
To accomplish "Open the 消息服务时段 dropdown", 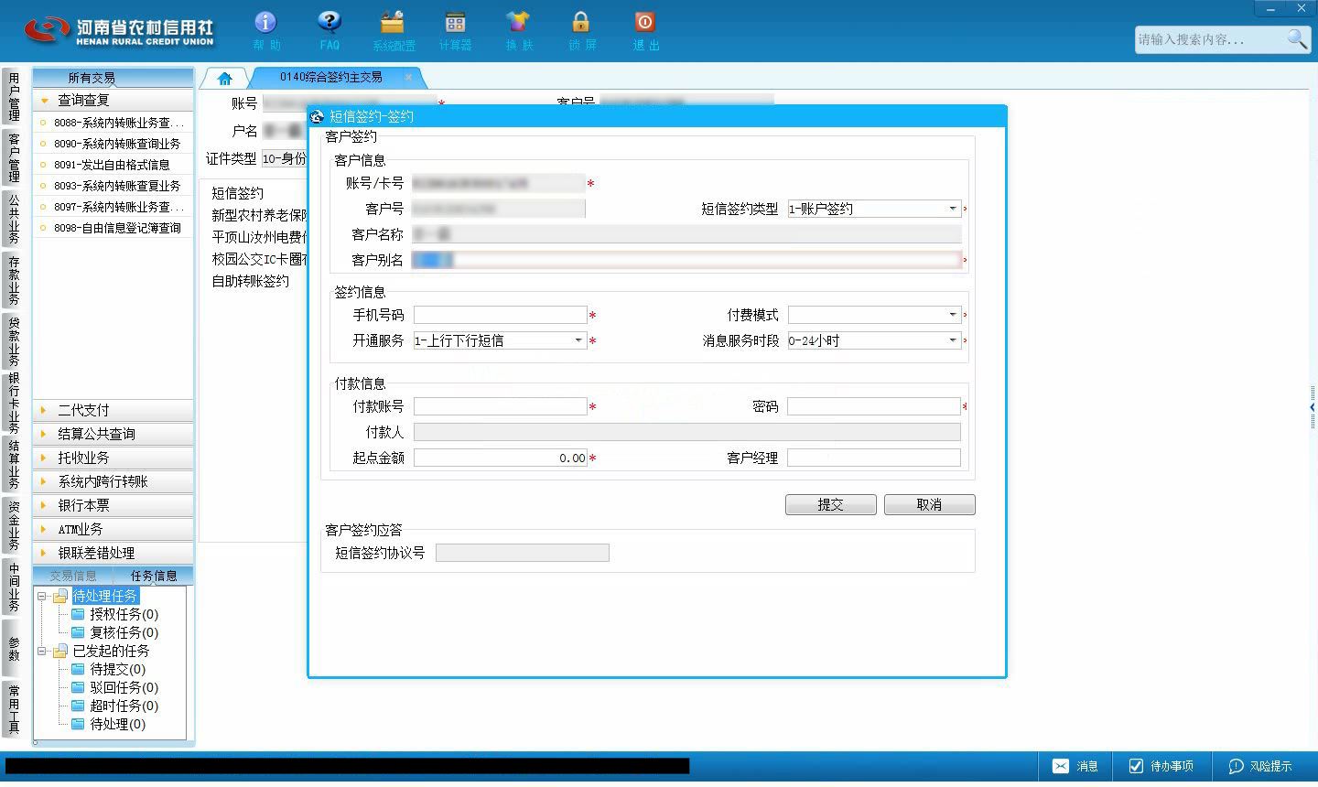I will point(953,340).
